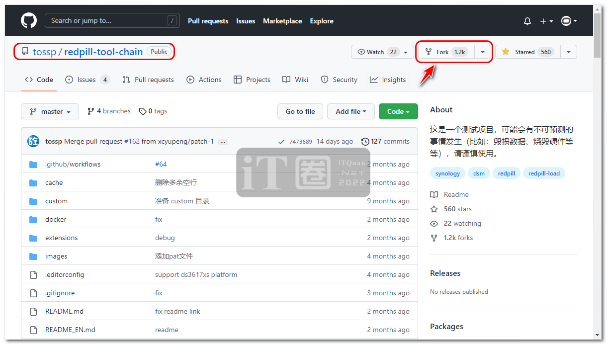Switch to the Wiki tab
The height and width of the screenshot is (345, 607).
tap(295, 80)
